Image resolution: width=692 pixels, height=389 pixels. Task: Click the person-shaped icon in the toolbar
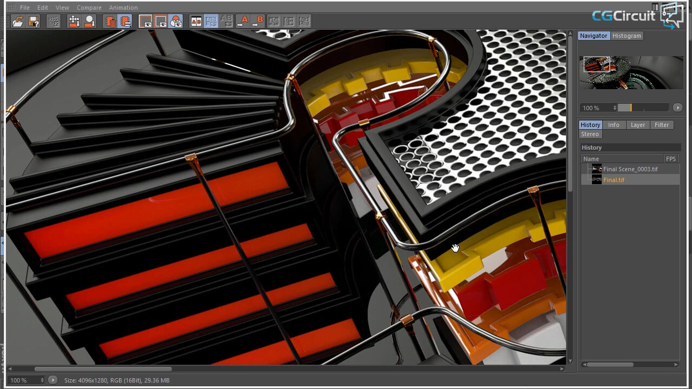tap(90, 21)
